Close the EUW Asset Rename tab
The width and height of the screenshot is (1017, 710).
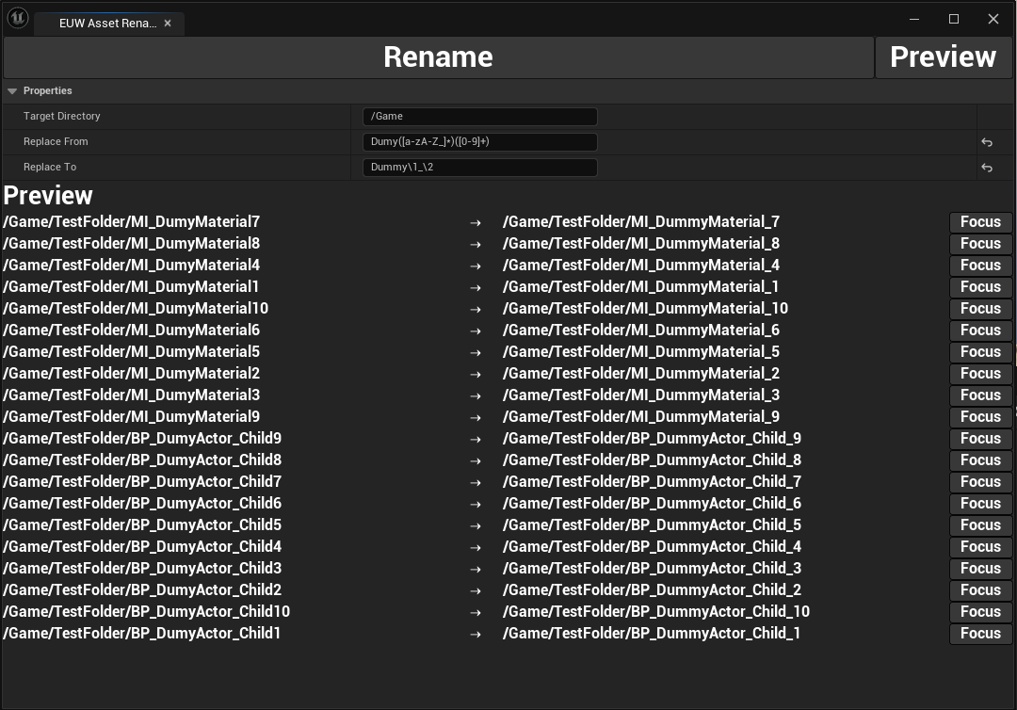(168, 24)
